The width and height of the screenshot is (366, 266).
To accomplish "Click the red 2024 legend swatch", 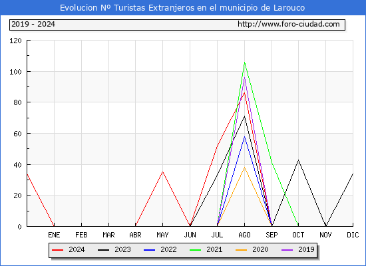I will pyautogui.click(x=57, y=250).
